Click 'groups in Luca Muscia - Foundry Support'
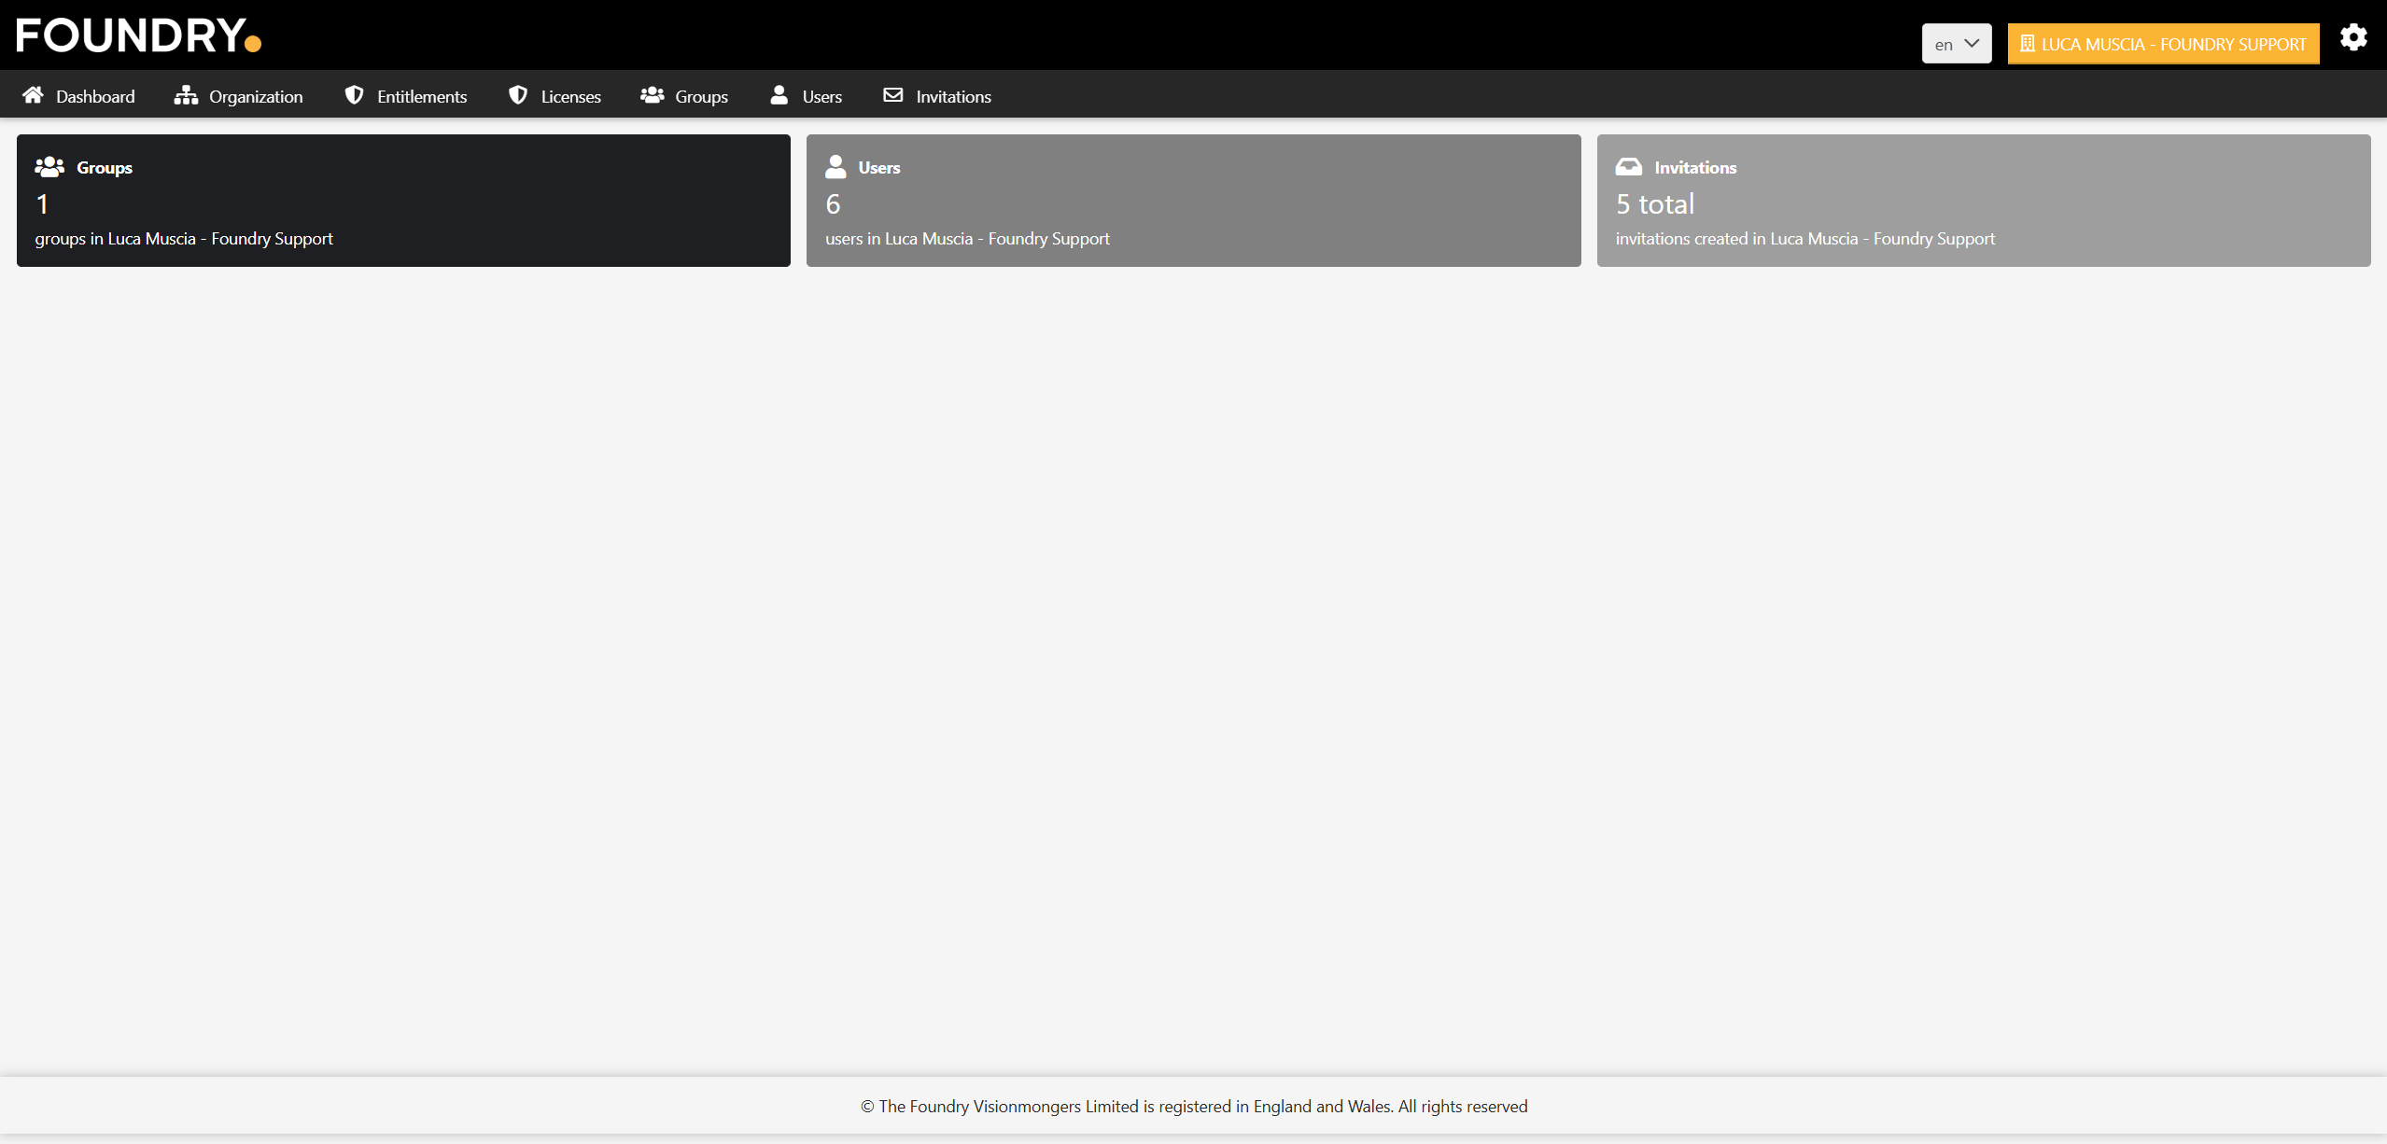Image resolution: width=2387 pixels, height=1144 pixels. tap(184, 239)
